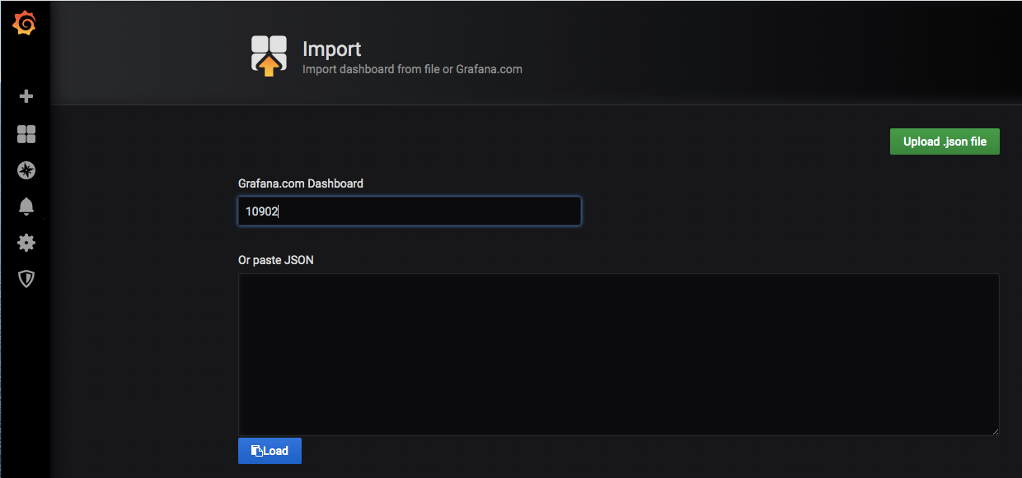Image resolution: width=1022 pixels, height=478 pixels.
Task: Click the Import page title heading
Action: pyautogui.click(x=332, y=49)
